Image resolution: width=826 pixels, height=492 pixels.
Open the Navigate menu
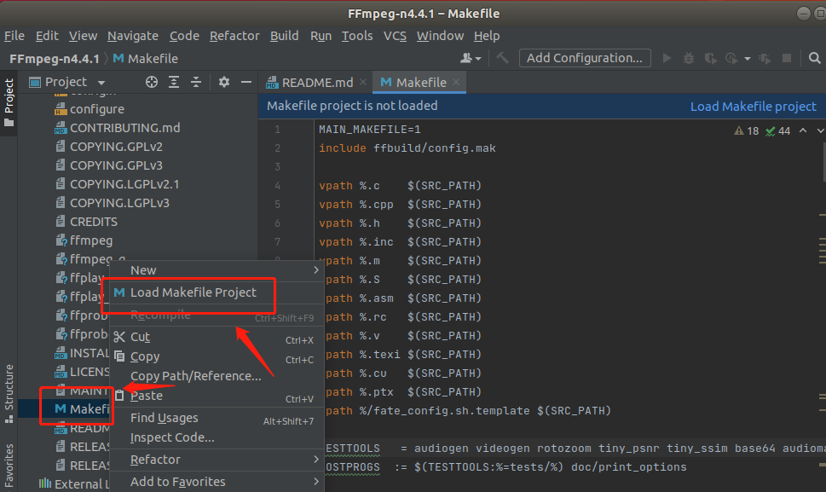click(132, 36)
